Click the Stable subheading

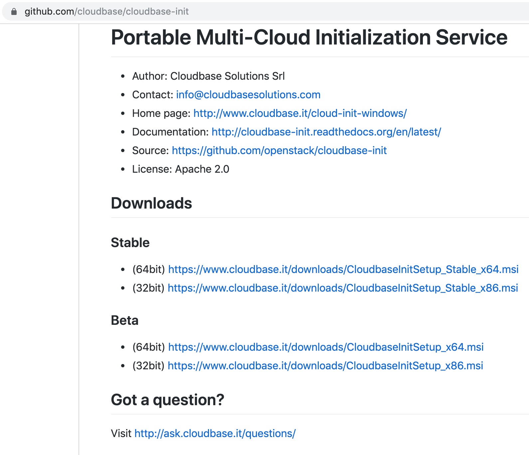pos(130,243)
